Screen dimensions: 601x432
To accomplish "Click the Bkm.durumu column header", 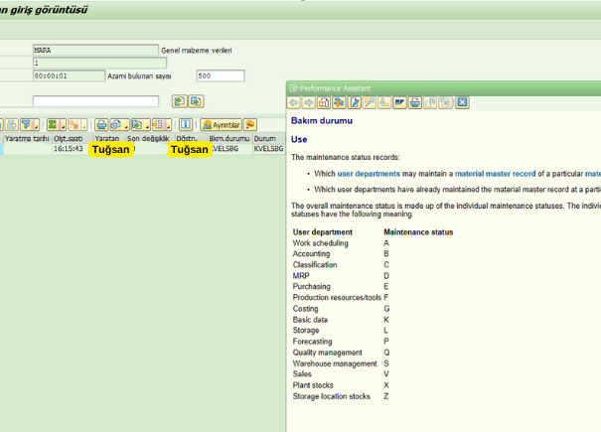I will tap(227, 138).
